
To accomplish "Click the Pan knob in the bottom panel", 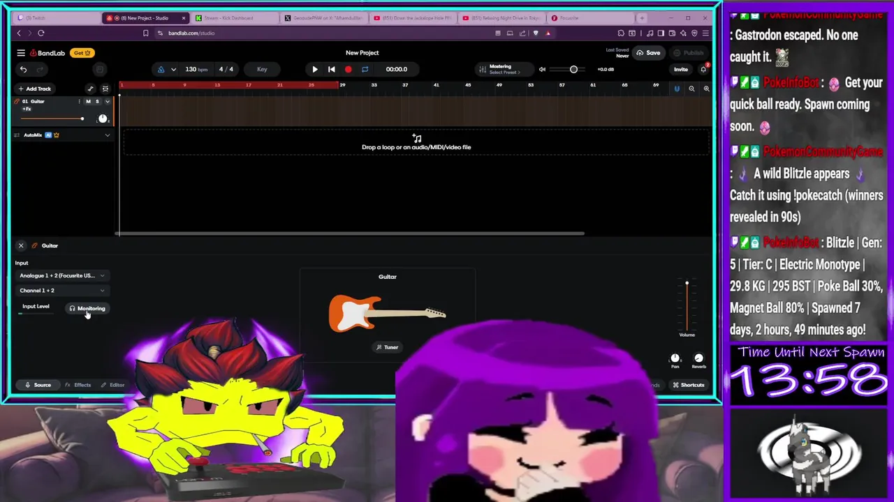I will pyautogui.click(x=675, y=358).
